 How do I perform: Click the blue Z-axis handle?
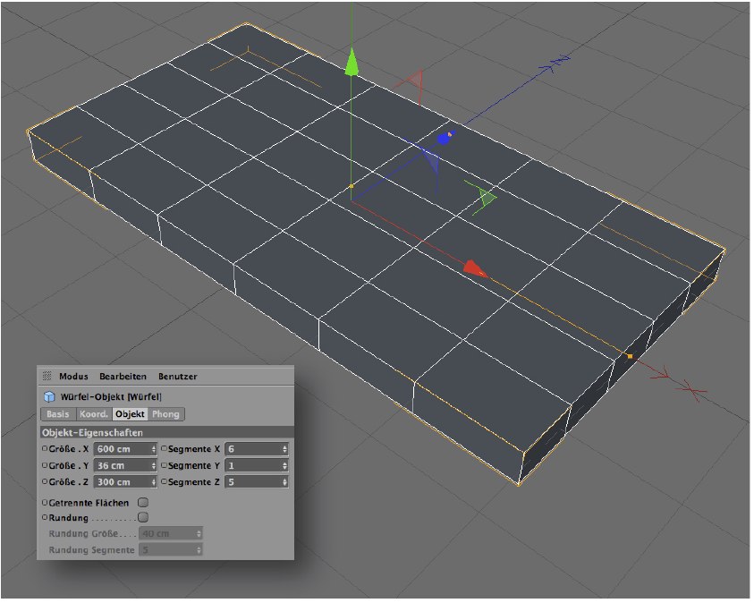tap(444, 138)
